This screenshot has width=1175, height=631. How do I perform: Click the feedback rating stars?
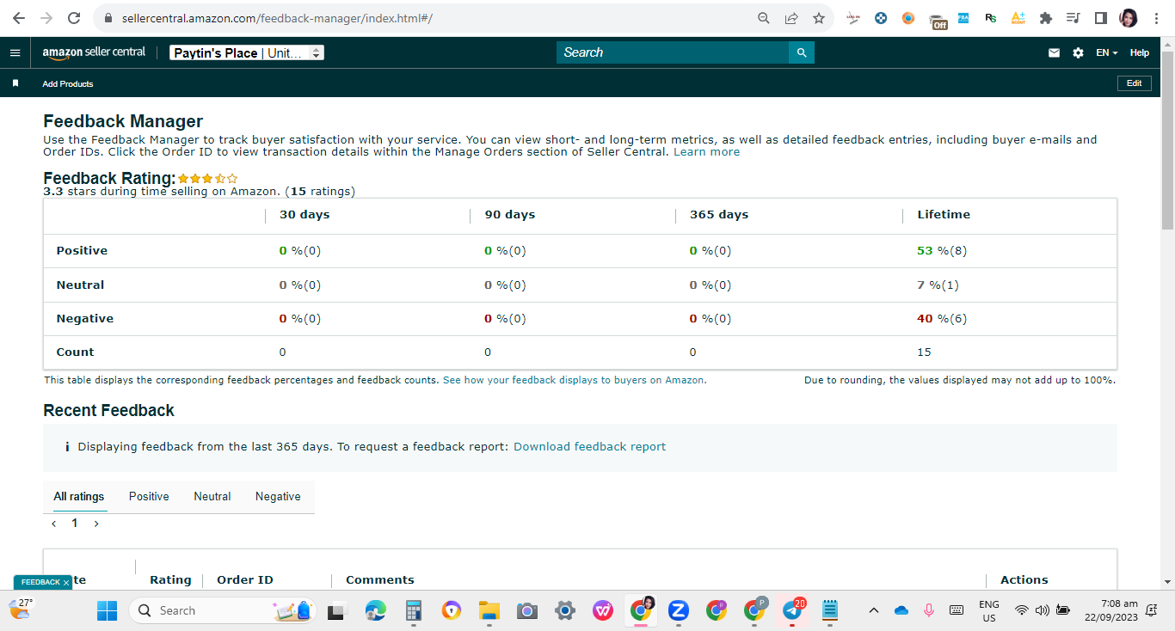(x=208, y=179)
